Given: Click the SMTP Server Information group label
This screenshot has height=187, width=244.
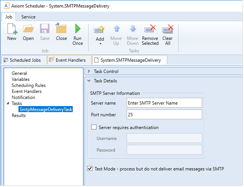Looking at the screenshot, I should pyautogui.click(x=115, y=93).
